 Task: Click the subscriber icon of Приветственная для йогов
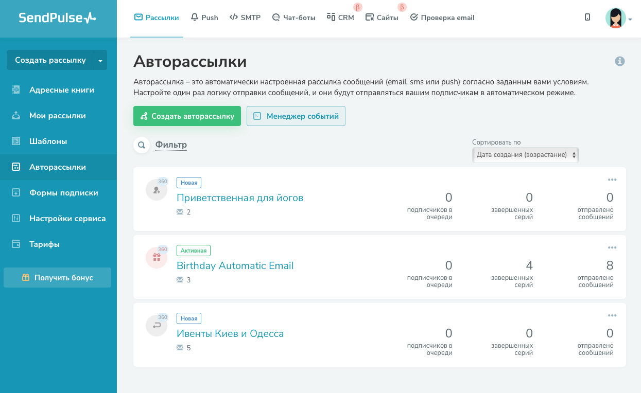tap(157, 189)
